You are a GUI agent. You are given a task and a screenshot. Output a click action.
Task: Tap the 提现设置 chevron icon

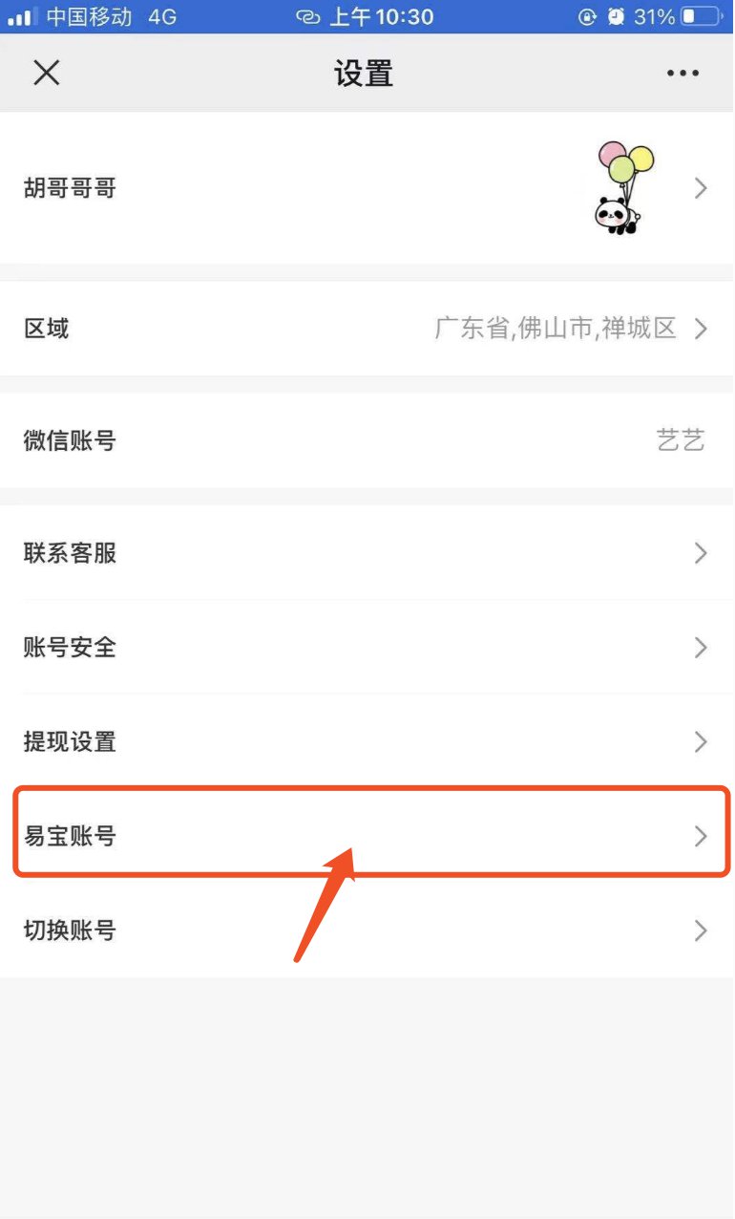[x=701, y=741]
